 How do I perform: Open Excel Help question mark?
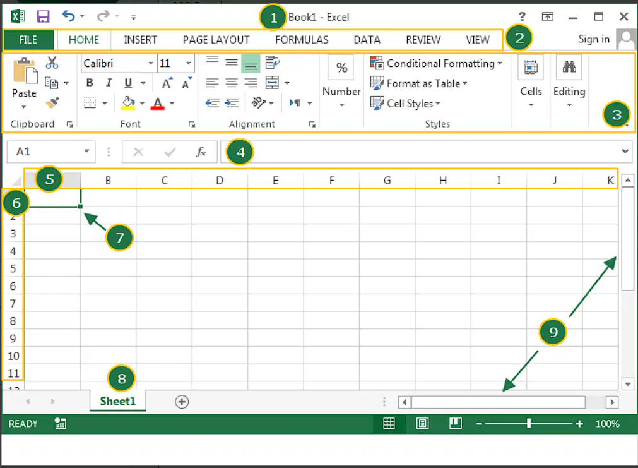coord(522,16)
